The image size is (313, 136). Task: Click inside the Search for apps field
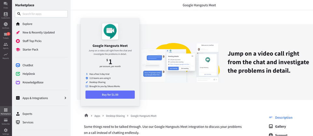tap(41, 14)
